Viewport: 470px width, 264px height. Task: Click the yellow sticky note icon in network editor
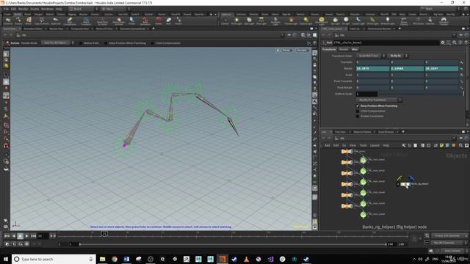pos(441,145)
